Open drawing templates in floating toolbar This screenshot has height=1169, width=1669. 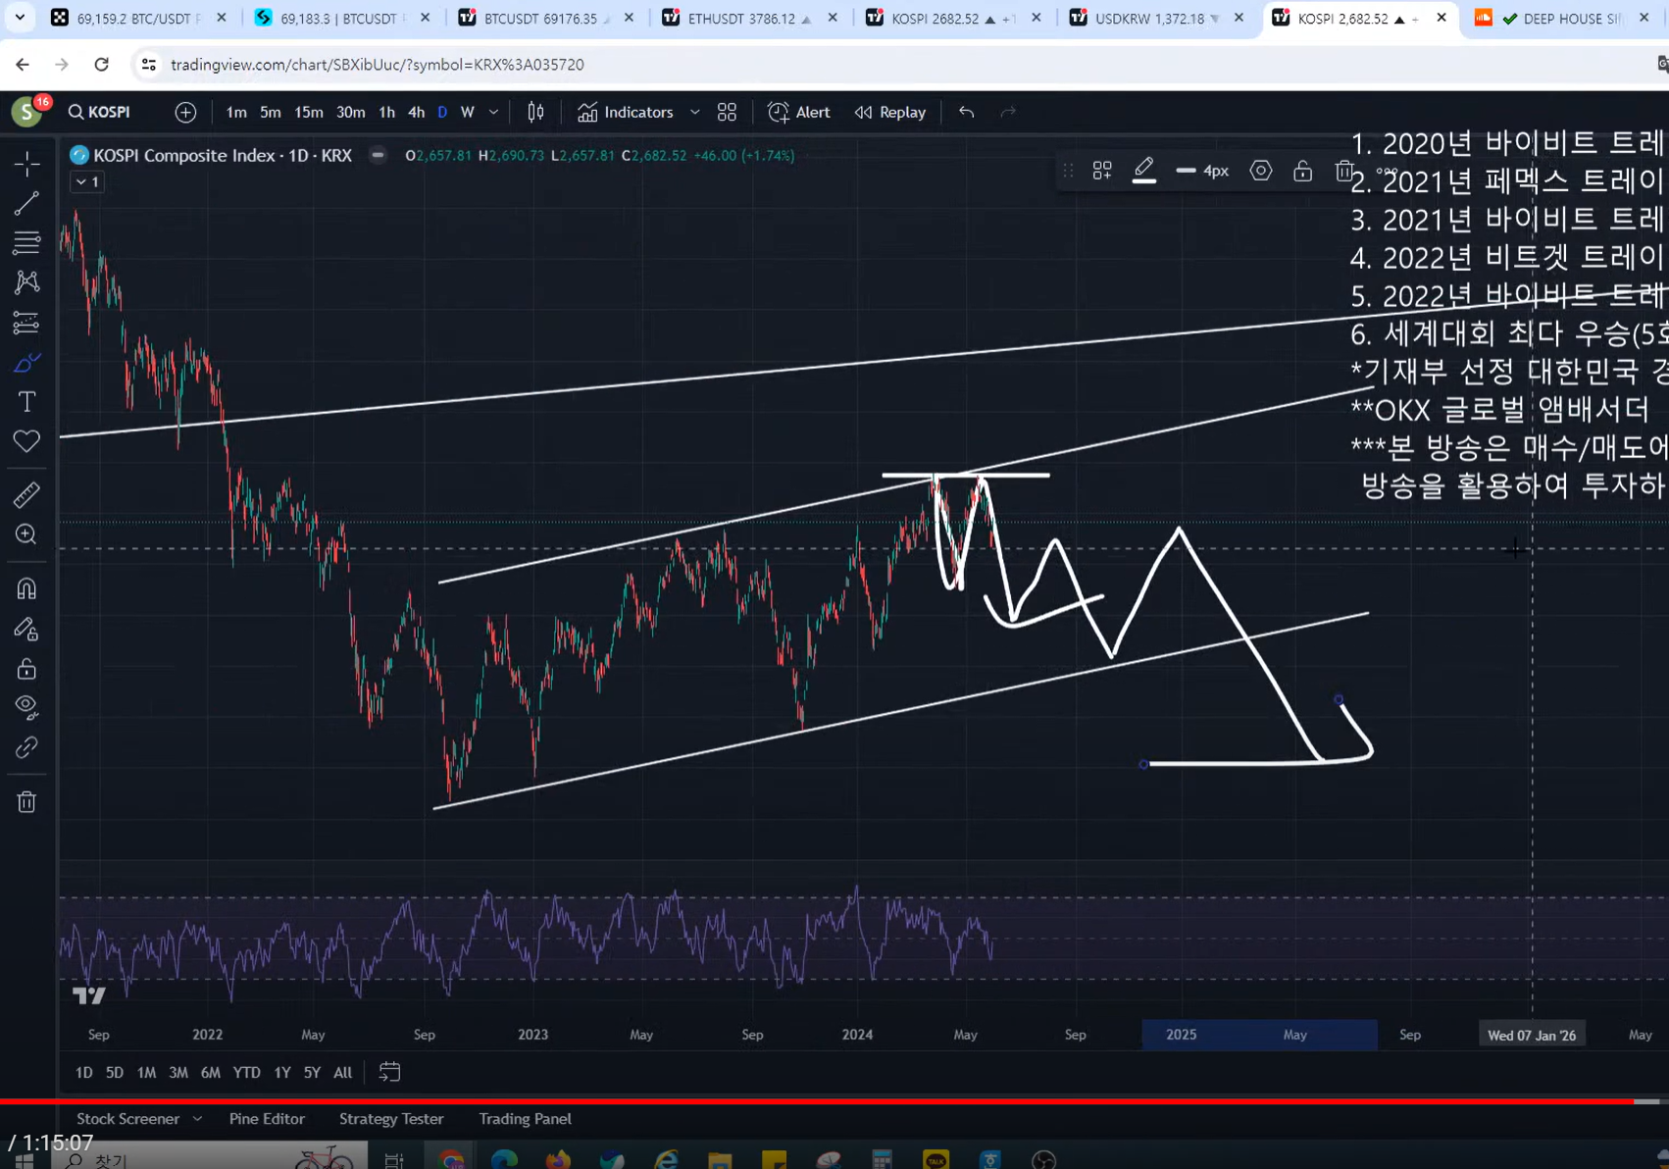click(1102, 171)
